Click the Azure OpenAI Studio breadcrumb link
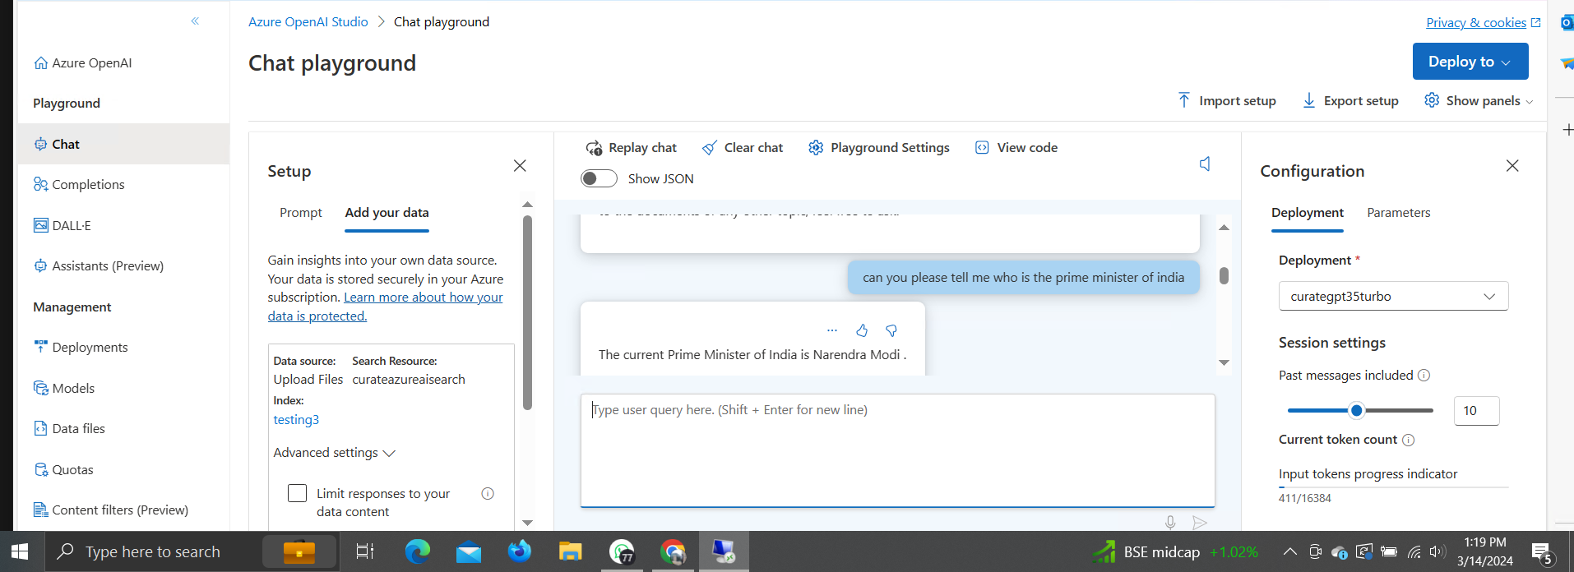1574x572 pixels. [308, 22]
